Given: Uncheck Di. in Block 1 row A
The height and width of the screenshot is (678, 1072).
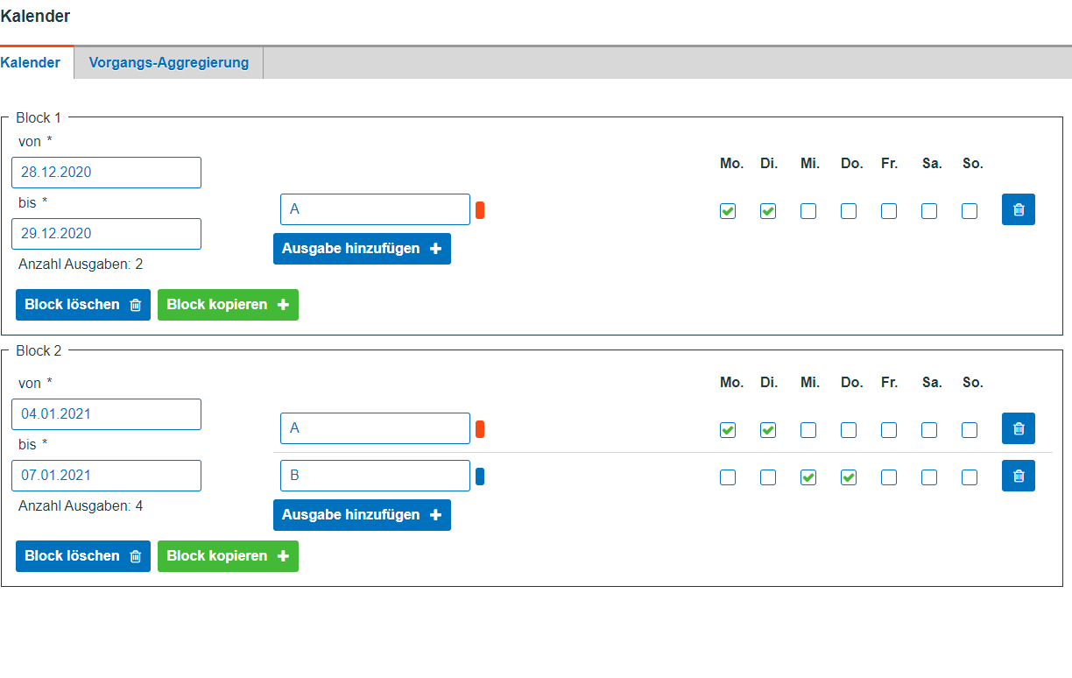Looking at the screenshot, I should point(768,211).
